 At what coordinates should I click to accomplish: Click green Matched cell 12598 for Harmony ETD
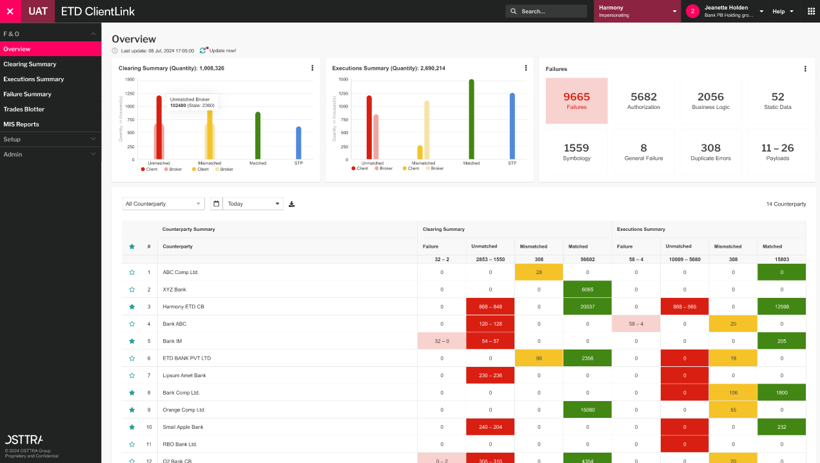781,307
